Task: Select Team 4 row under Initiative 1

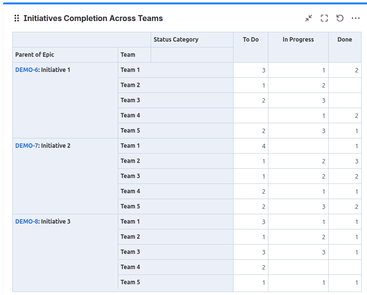Action: tap(176, 115)
